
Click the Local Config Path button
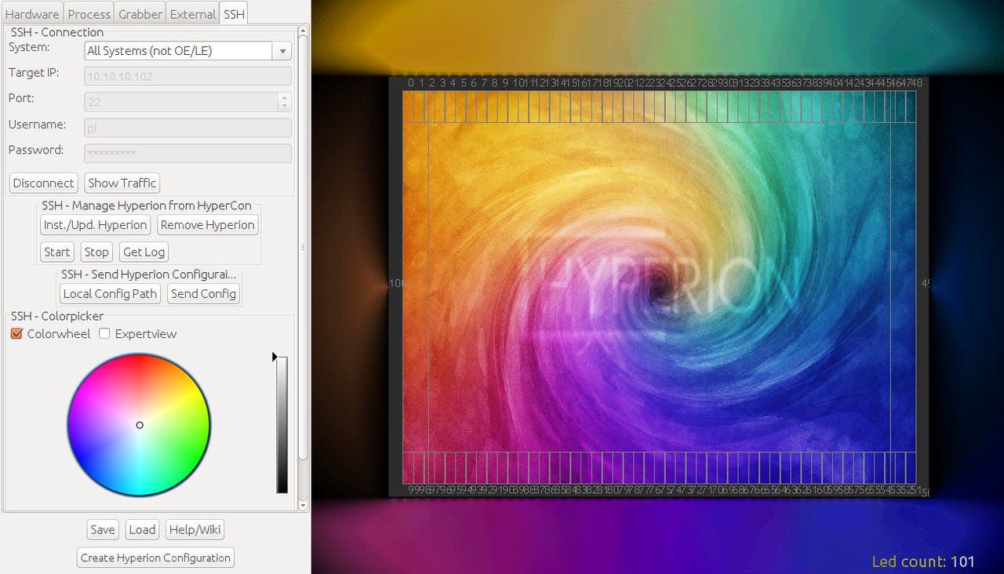pos(110,293)
